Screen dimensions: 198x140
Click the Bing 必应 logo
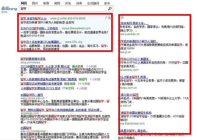(x=9, y=8)
